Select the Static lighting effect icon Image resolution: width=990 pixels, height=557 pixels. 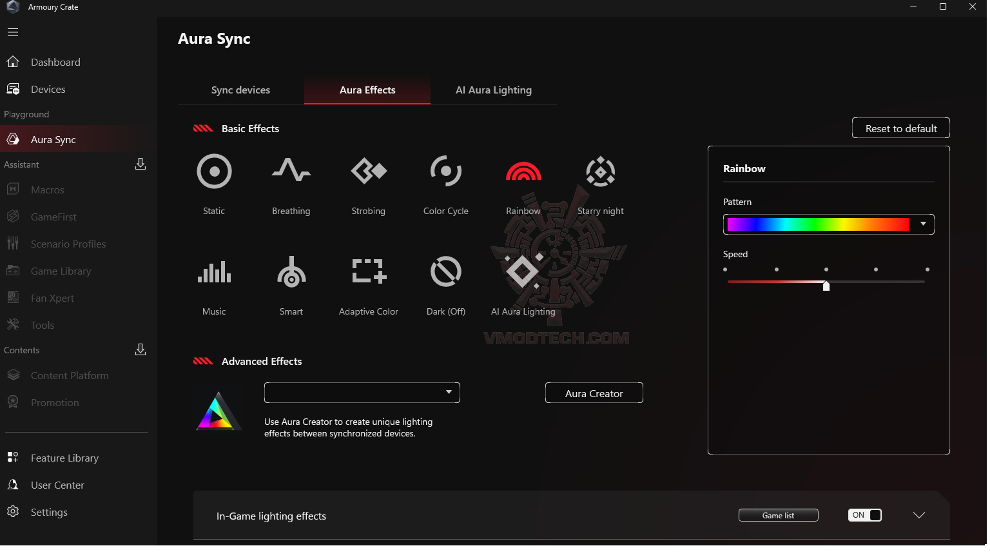(214, 171)
